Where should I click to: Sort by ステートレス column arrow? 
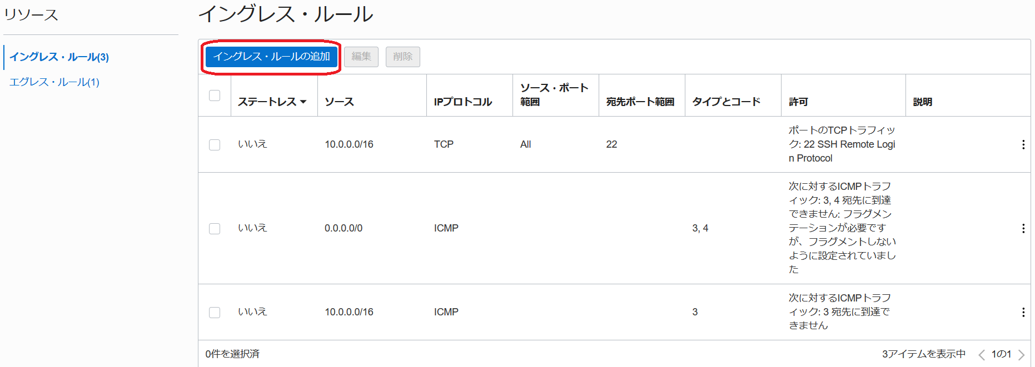(303, 102)
